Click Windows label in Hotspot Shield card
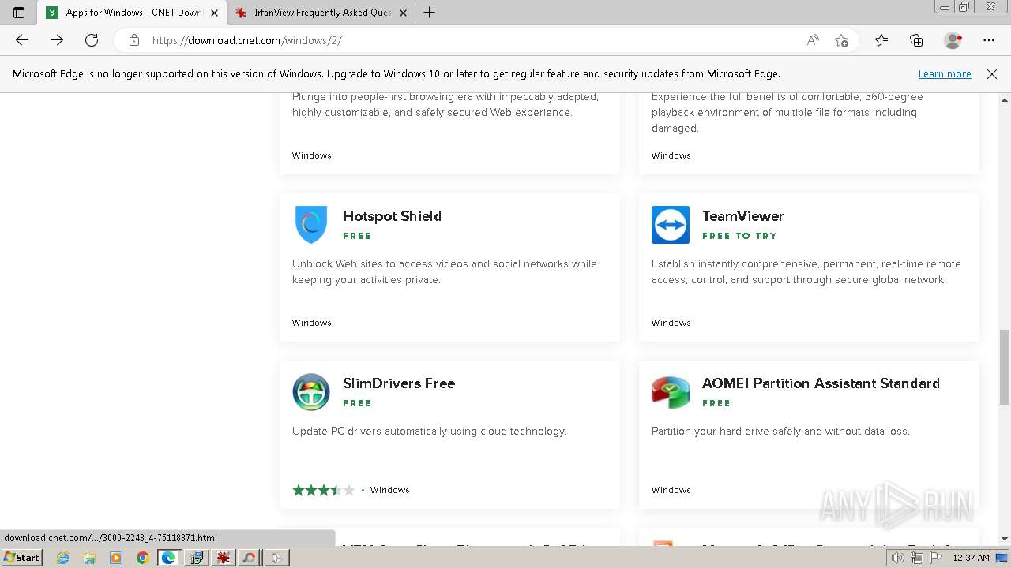Image resolution: width=1011 pixels, height=568 pixels. click(311, 323)
